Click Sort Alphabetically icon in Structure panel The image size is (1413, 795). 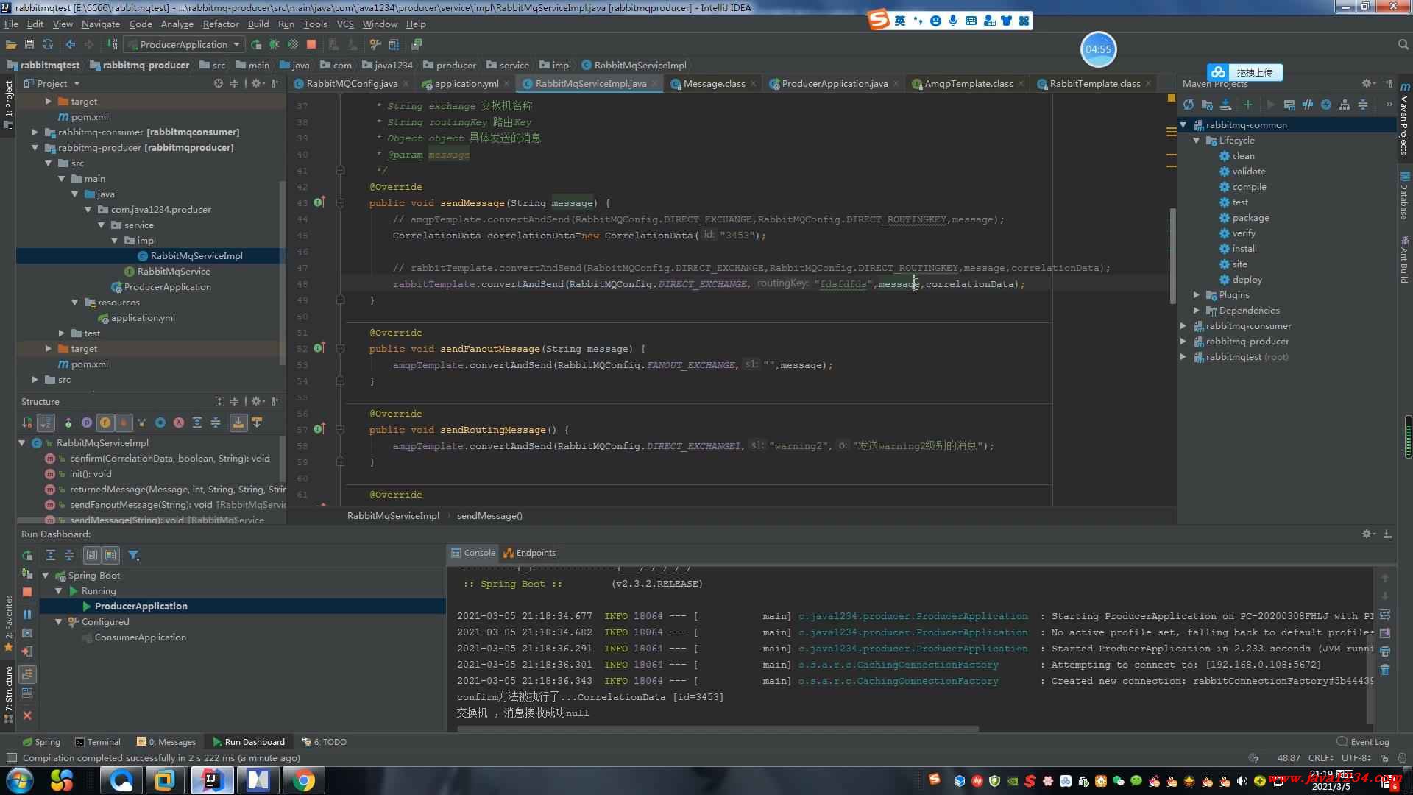coord(46,423)
